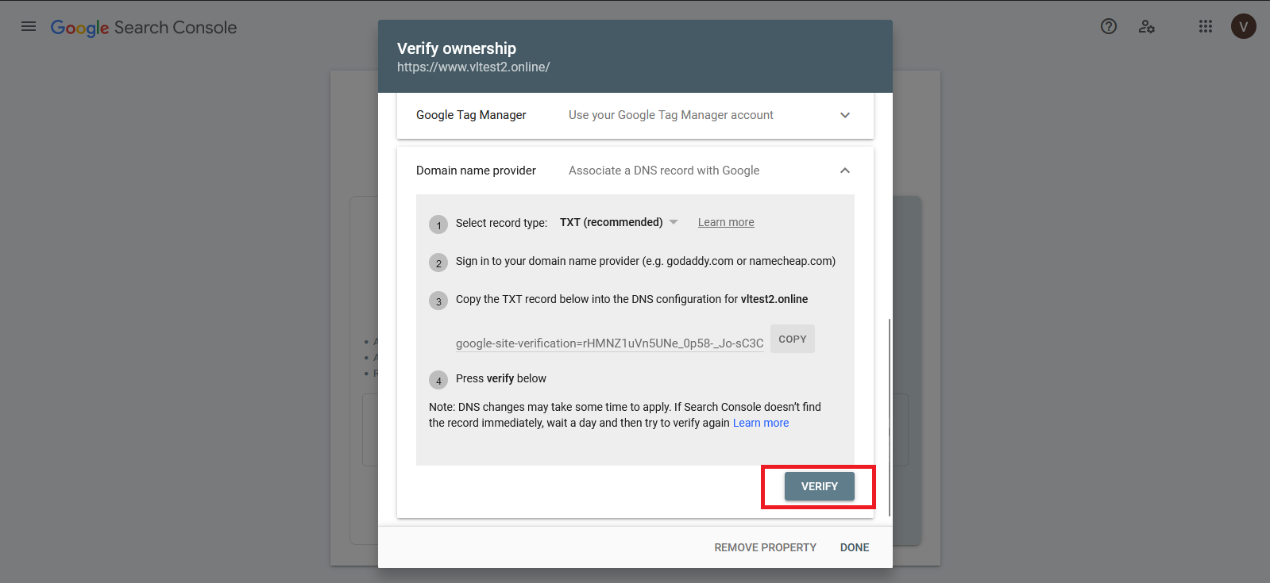This screenshot has height=583, width=1270.
Task: Click the 'Press verify below' step text
Action: tap(501, 378)
